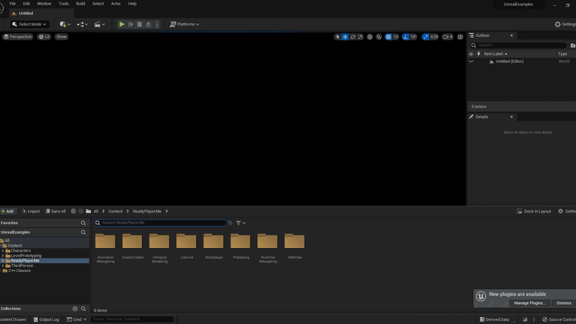Viewport: 576px width, 324px height.
Task: Open the AvatarCreator folder thumbnail
Action: coord(132,241)
